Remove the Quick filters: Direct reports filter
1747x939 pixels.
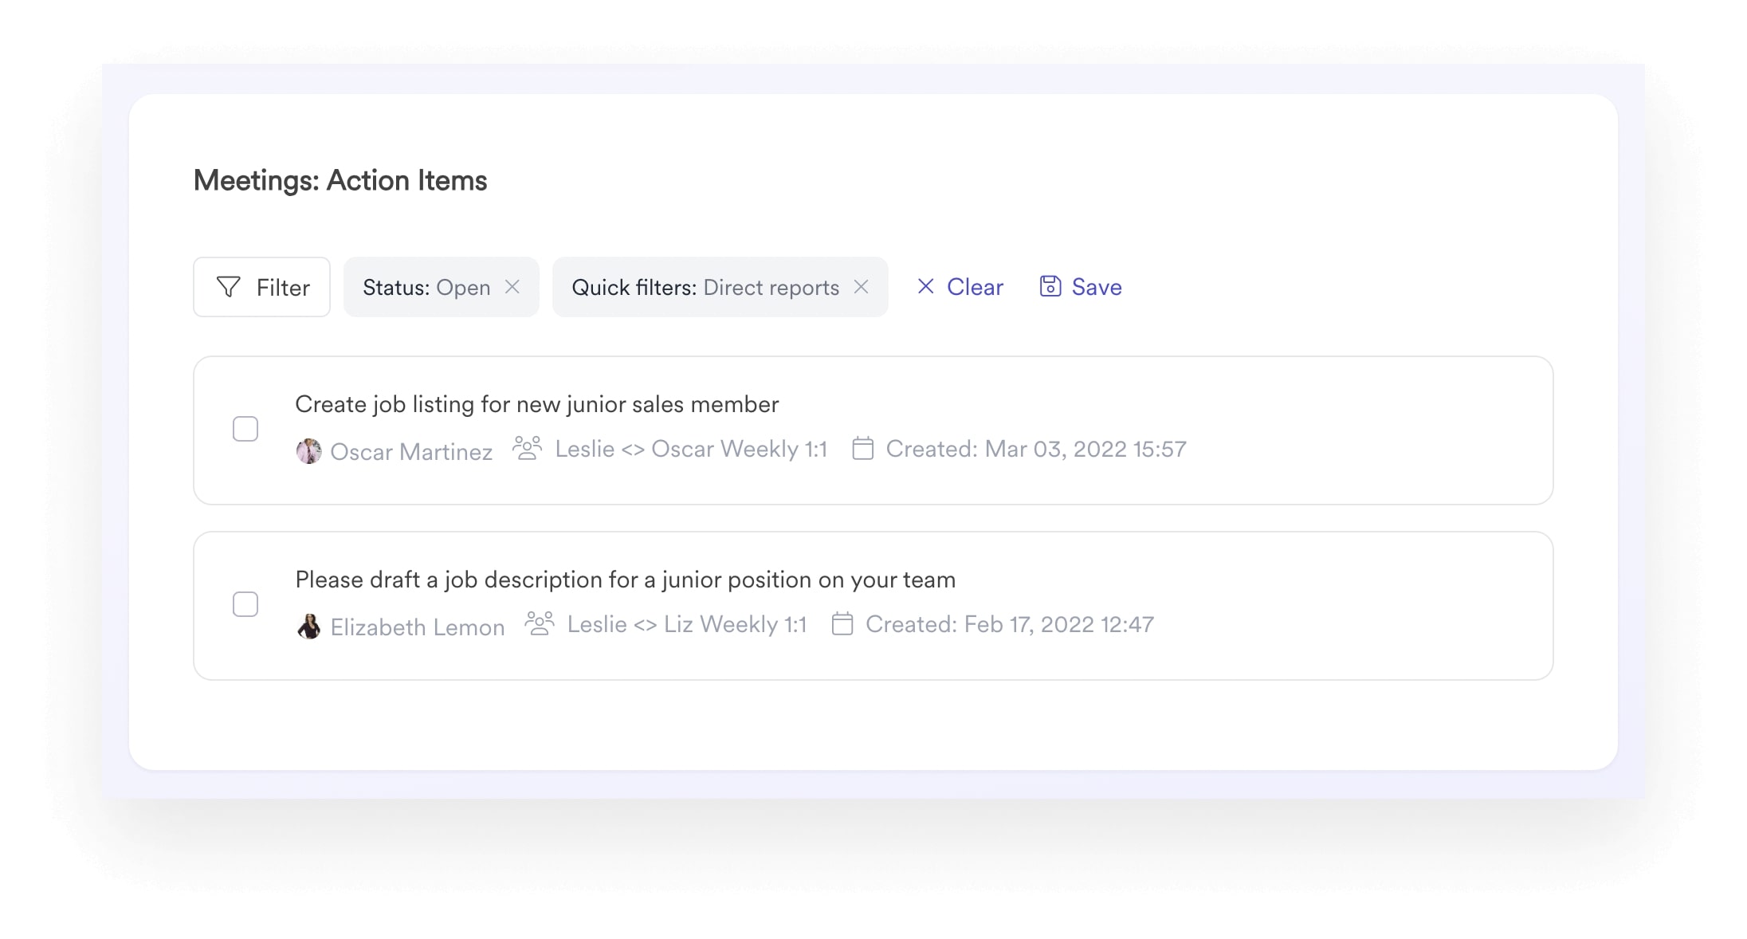[865, 287]
